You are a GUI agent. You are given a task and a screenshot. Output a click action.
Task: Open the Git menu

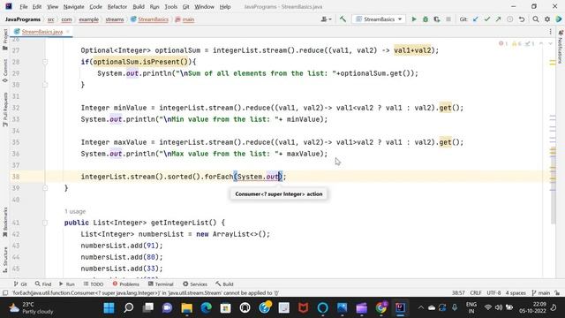(x=185, y=6)
